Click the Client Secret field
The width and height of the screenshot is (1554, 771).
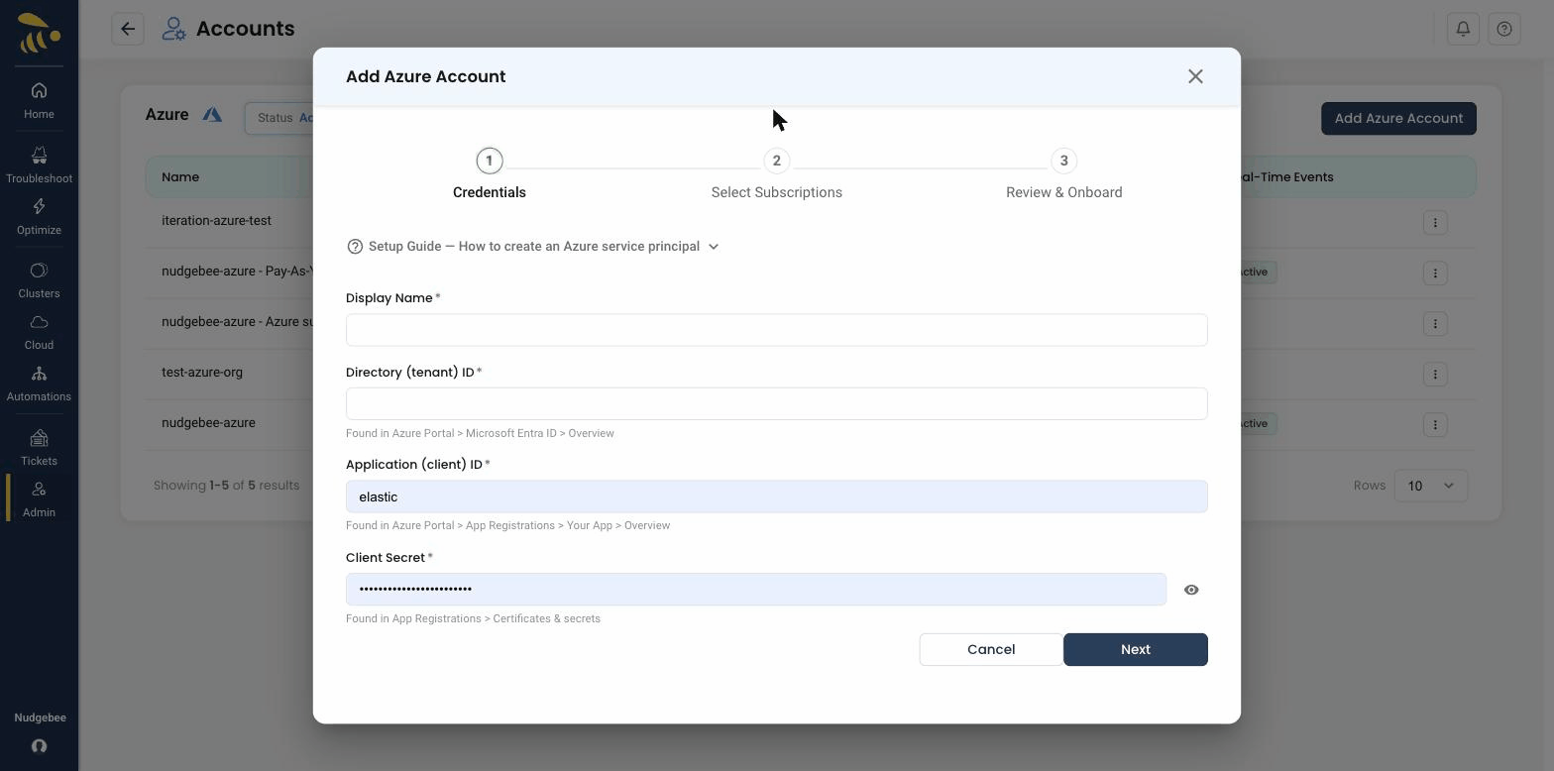pyautogui.click(x=756, y=590)
